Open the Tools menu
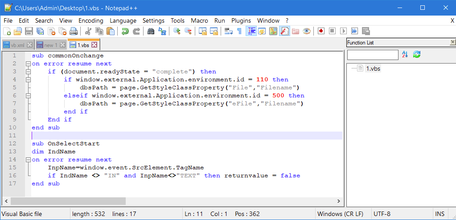This screenshot has width=456, height=220. pyautogui.click(x=178, y=20)
